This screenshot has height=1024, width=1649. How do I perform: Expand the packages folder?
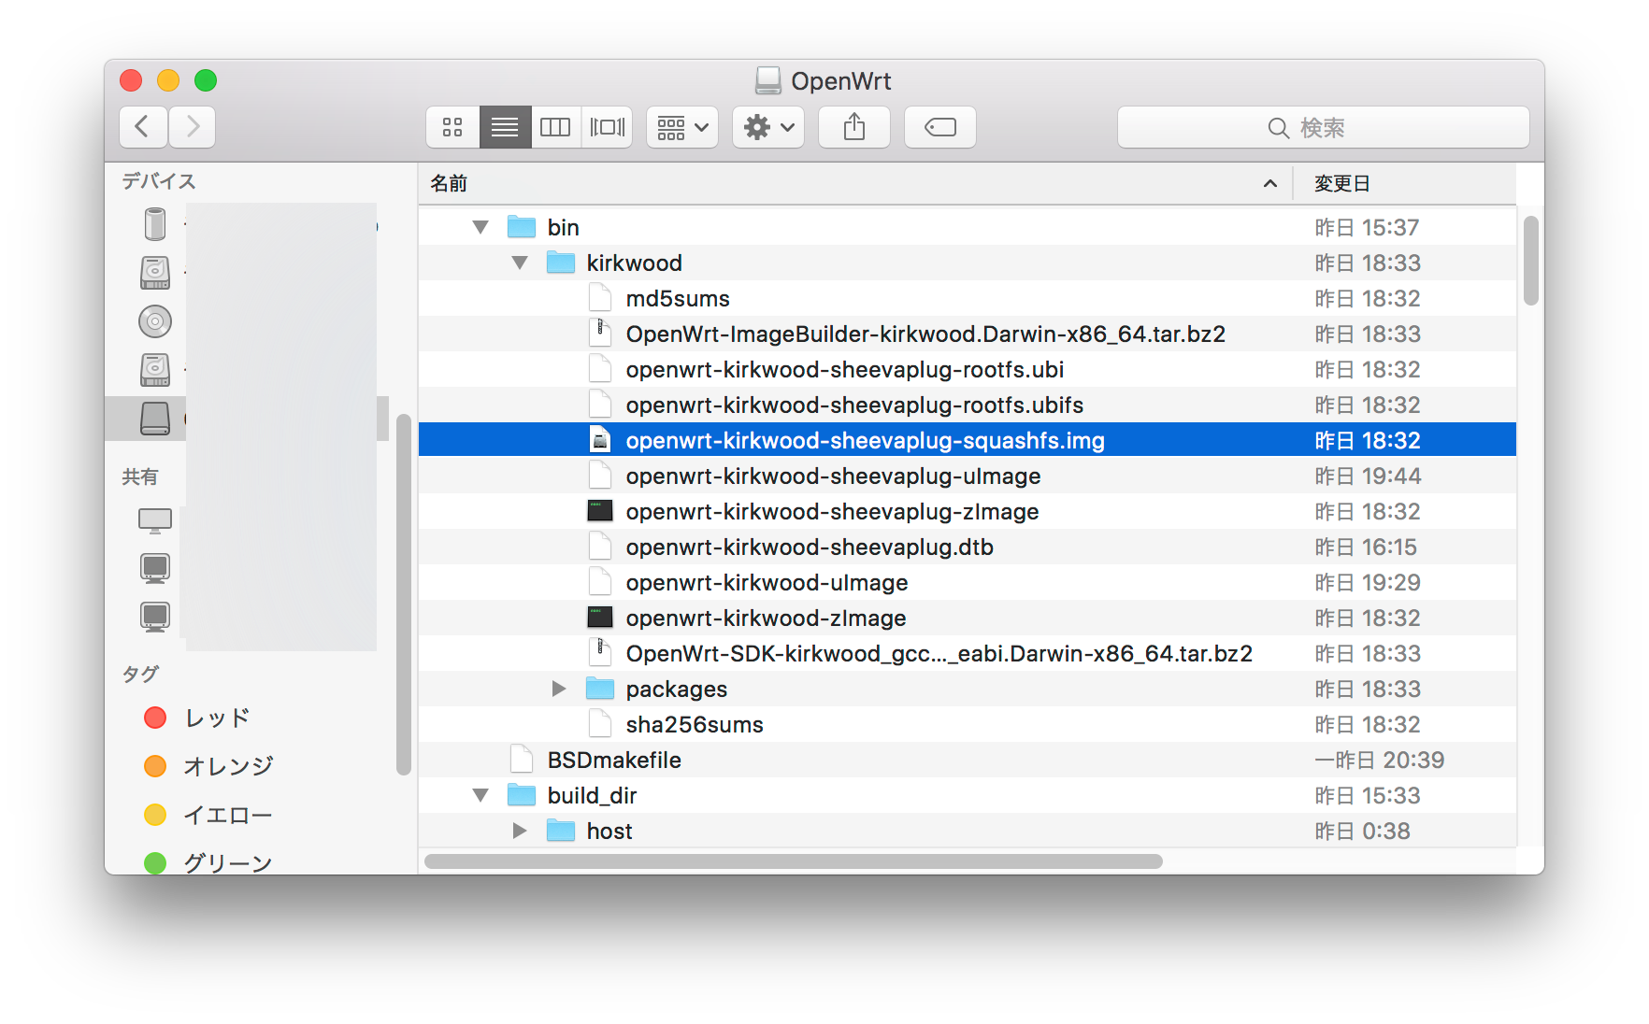pyautogui.click(x=559, y=689)
